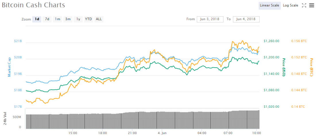Select the 1y zoom range
This screenshot has width=316, height=138.
click(78, 19)
